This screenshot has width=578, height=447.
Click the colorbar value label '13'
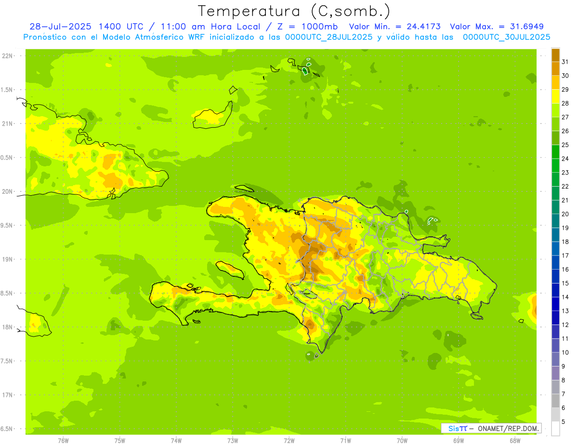[x=565, y=311]
